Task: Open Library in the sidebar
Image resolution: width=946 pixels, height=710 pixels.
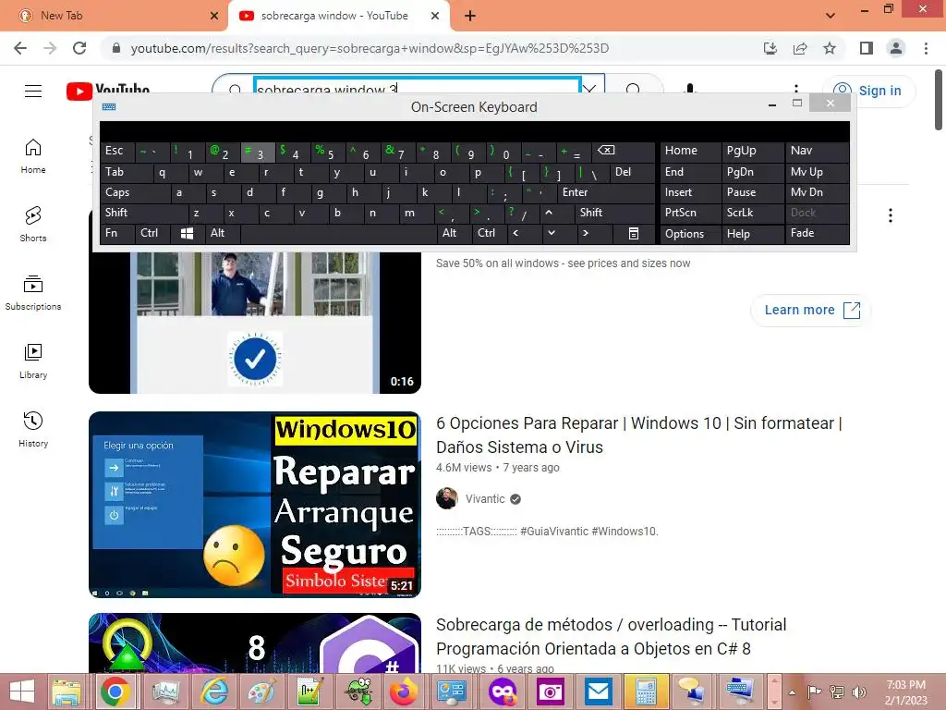Action: click(33, 361)
